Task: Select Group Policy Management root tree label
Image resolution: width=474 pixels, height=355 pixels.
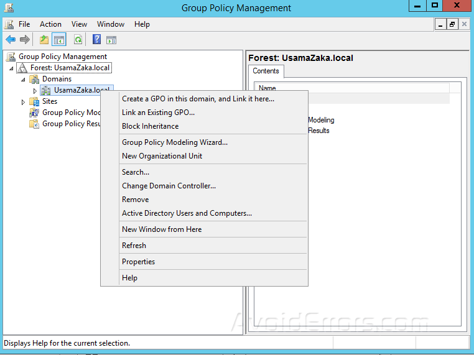Action: (x=63, y=57)
